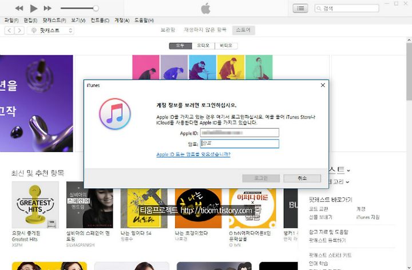Screen dimensions: 412x270
Task: Open the 어쩌다어른 podcast artwork
Action: coord(252,208)
